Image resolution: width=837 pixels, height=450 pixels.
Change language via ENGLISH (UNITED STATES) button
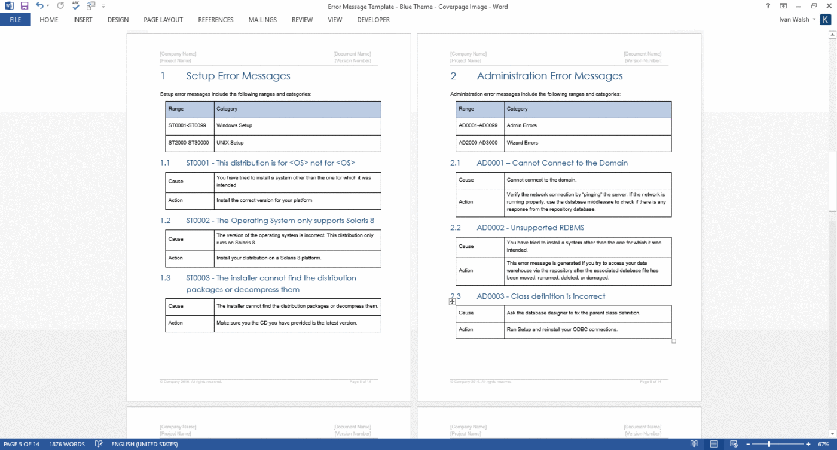[144, 444]
